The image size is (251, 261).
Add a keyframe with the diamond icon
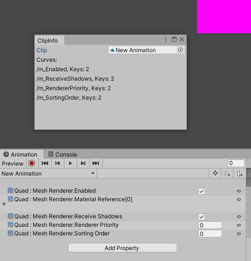pyautogui.click(x=227, y=174)
